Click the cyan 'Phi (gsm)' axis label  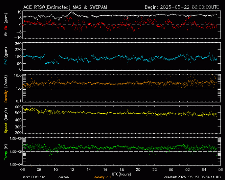[x=6, y=56]
